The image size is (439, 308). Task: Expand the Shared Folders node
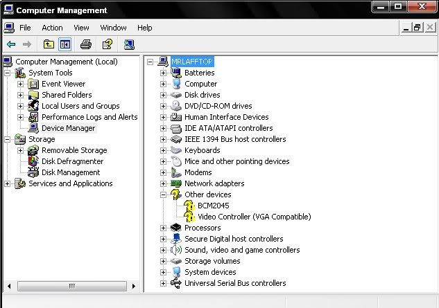(x=20, y=95)
